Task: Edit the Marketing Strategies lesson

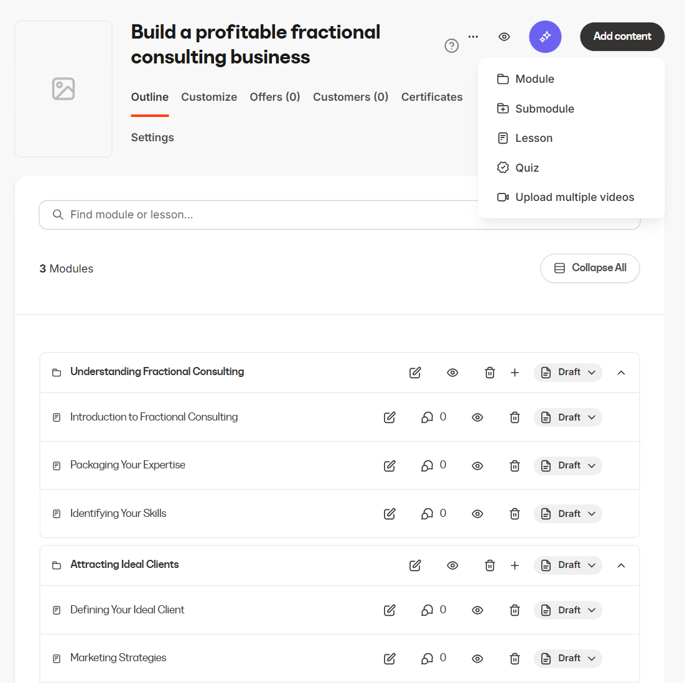Action: tap(389, 659)
